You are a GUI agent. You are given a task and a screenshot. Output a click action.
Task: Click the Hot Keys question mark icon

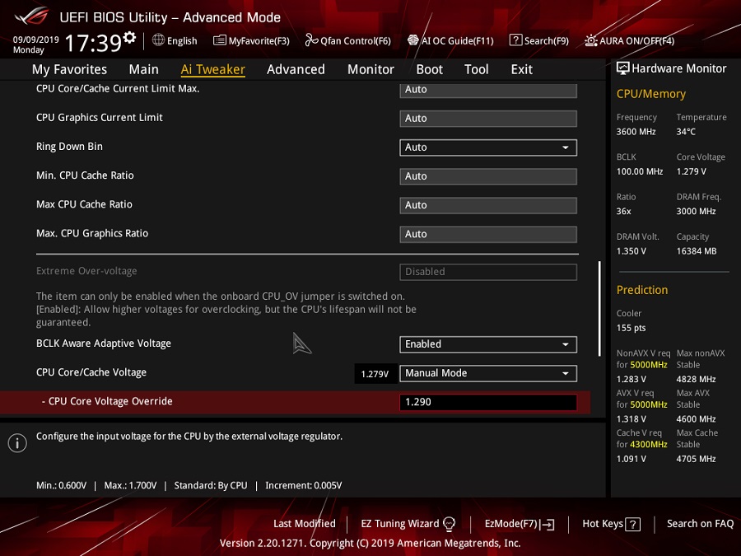(x=633, y=524)
